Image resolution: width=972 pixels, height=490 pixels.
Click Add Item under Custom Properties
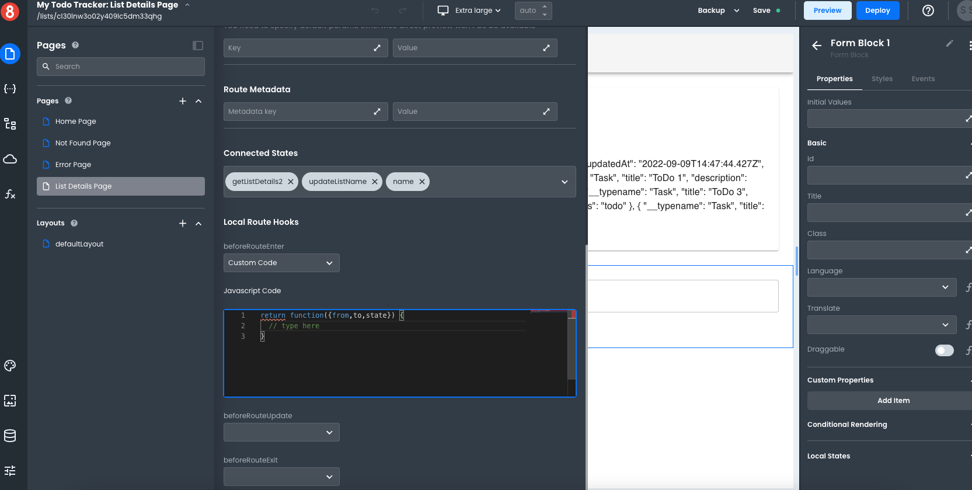tap(893, 401)
